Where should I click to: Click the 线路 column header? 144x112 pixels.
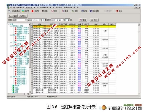tap(39, 24)
